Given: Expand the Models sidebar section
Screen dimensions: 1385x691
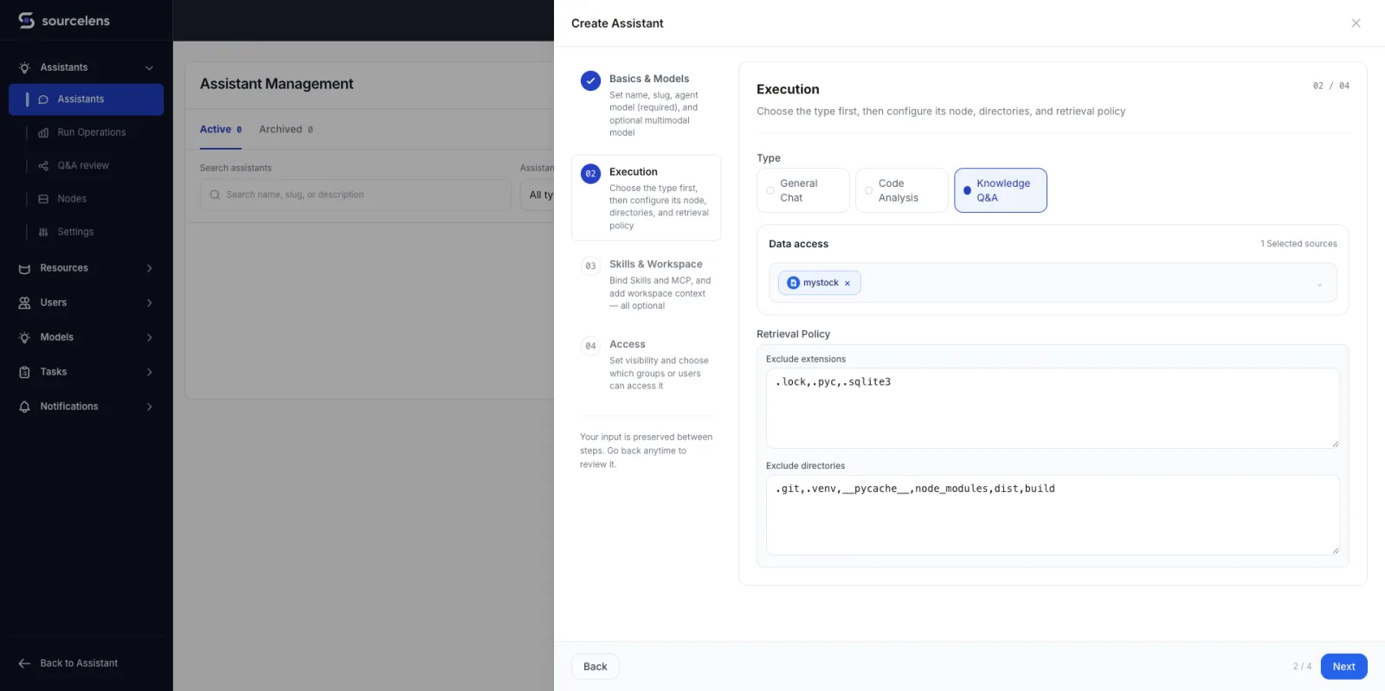Looking at the screenshot, I should tap(149, 337).
